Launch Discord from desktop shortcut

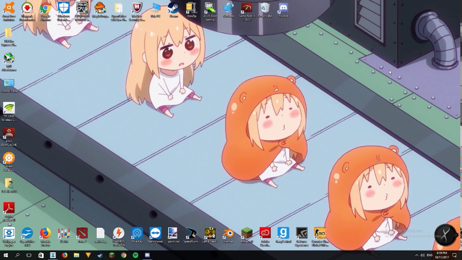283,10
